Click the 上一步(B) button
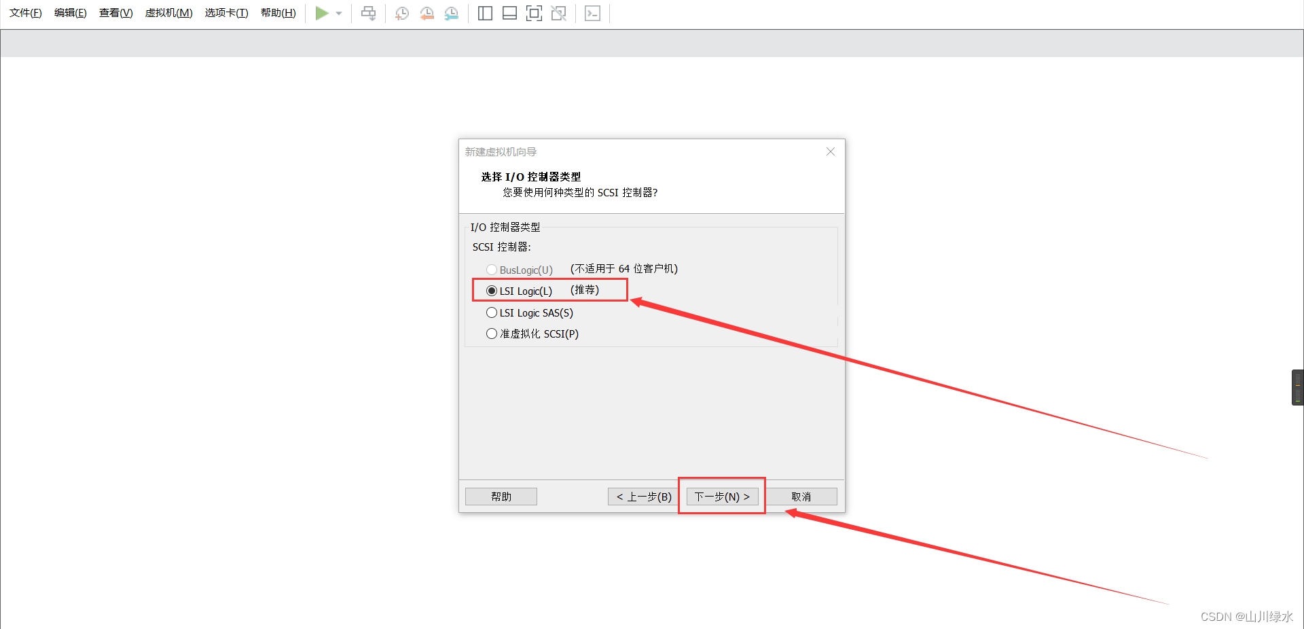Screen dimensions: 1304x629 tap(642, 496)
